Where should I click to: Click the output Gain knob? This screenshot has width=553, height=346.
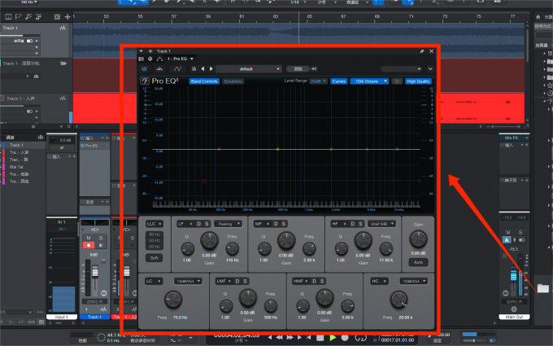(x=418, y=239)
